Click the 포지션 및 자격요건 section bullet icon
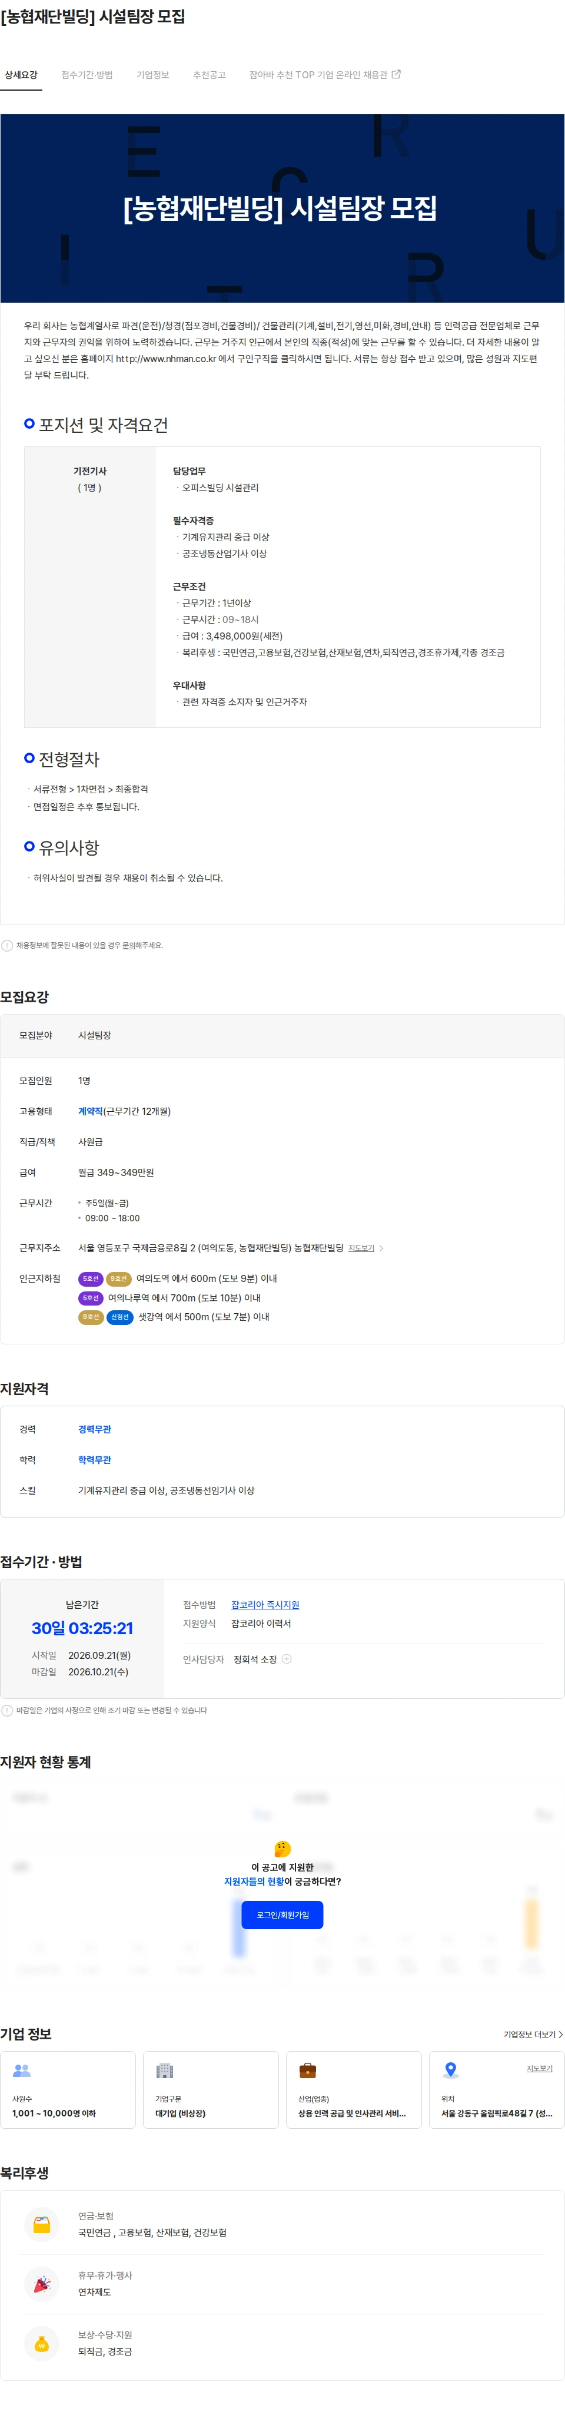Screen dimensions: 565x2415 (x=29, y=424)
